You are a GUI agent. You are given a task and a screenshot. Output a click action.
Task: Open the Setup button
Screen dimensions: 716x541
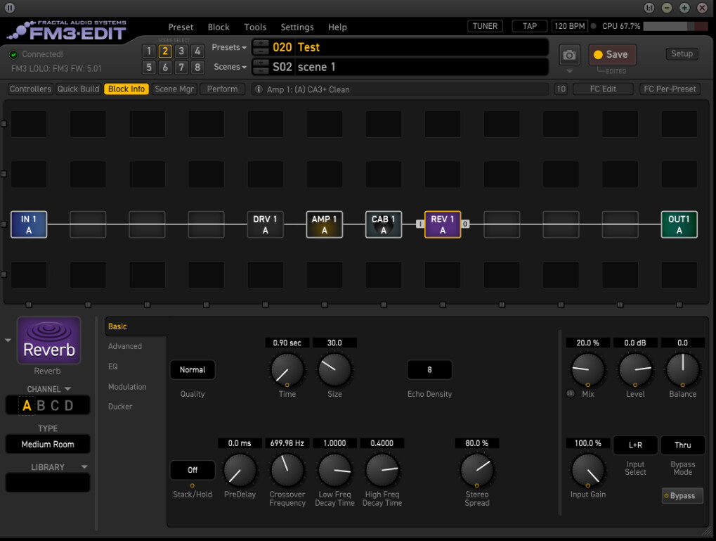point(682,53)
